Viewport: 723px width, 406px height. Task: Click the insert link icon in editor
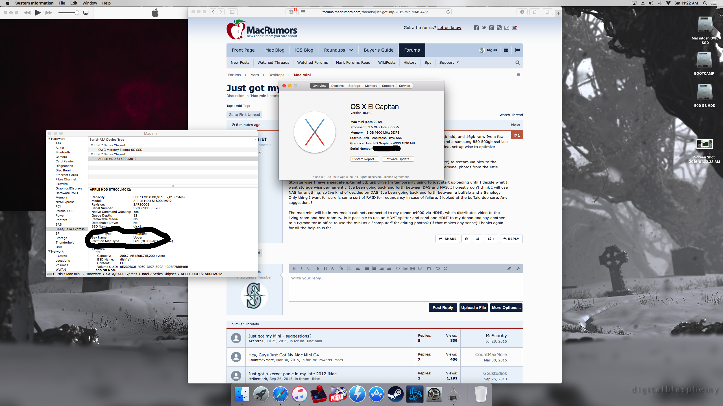341,268
